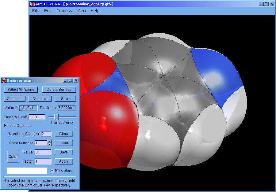Close the Basin surfaces dialog
Viewport: 276px width, 192px height.
point(76,80)
